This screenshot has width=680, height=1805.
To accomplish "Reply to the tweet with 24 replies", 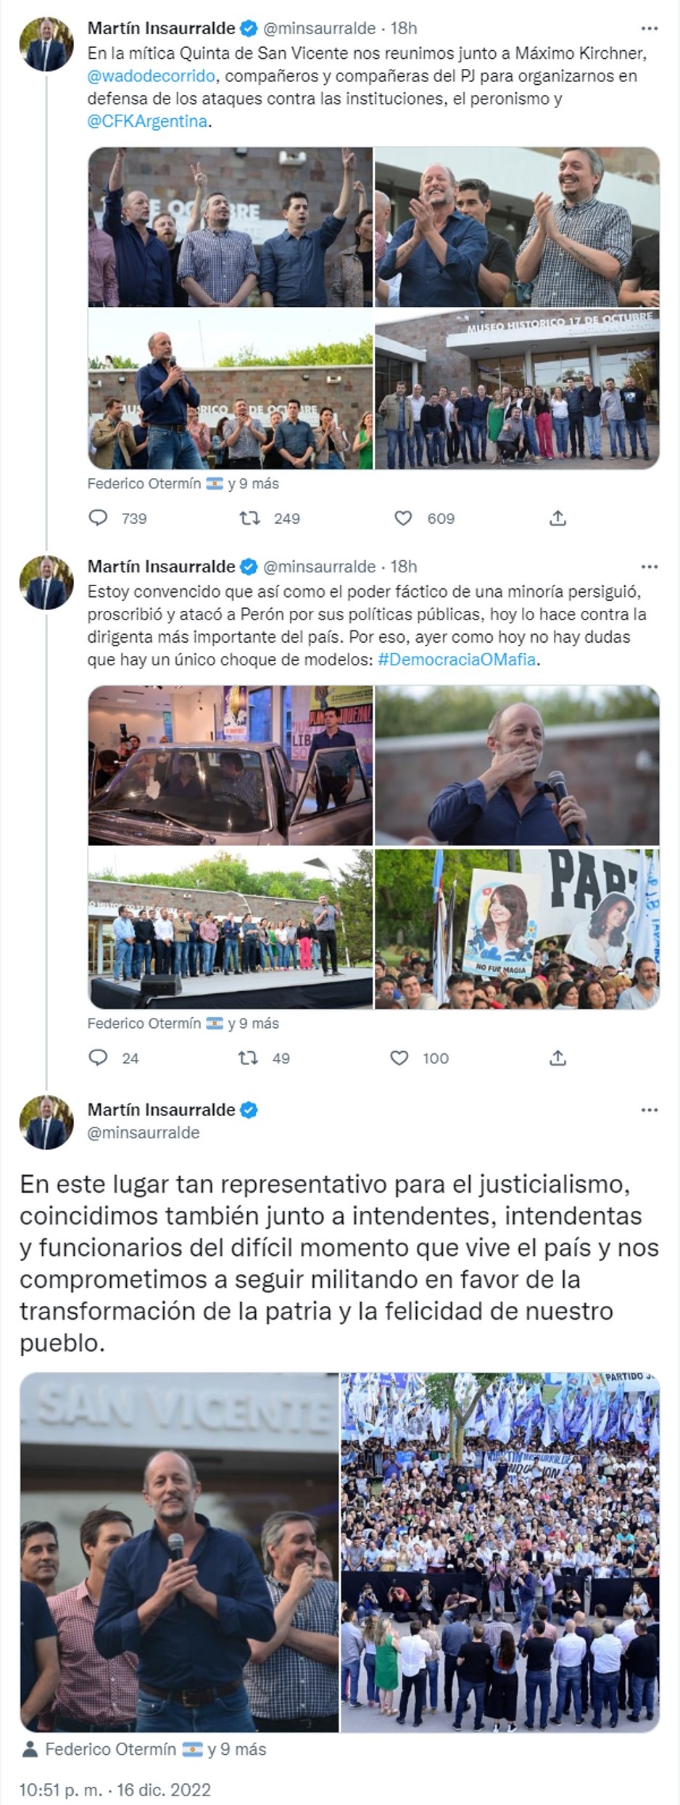I will tap(98, 1058).
